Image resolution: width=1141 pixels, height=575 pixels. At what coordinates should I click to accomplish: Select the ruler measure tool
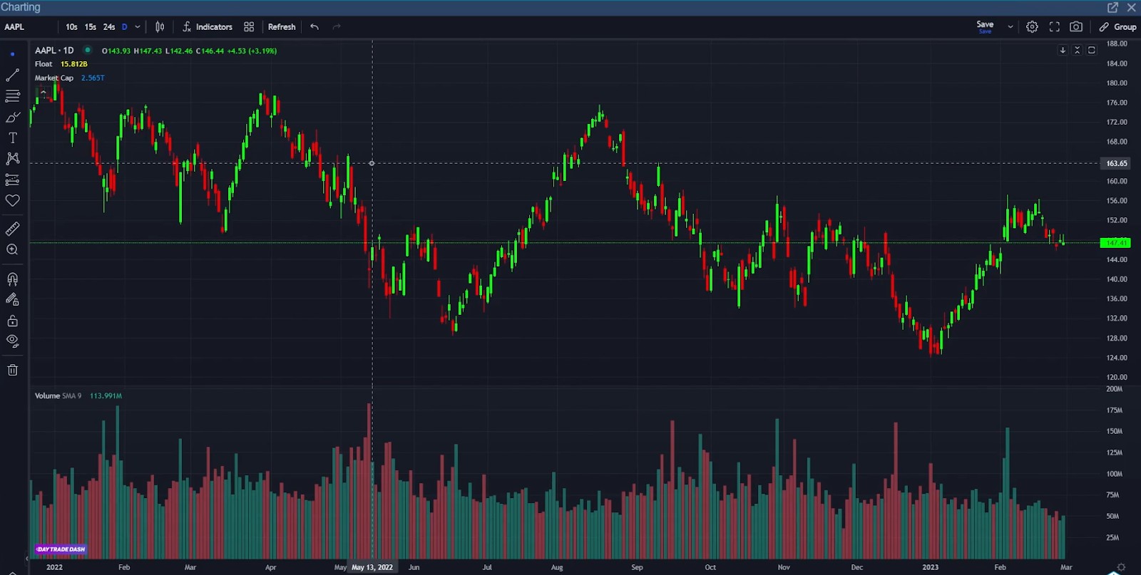tap(12, 229)
